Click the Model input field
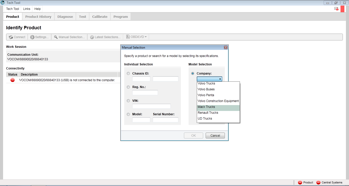The height and width of the screenshot is (186, 349). click(x=141, y=120)
